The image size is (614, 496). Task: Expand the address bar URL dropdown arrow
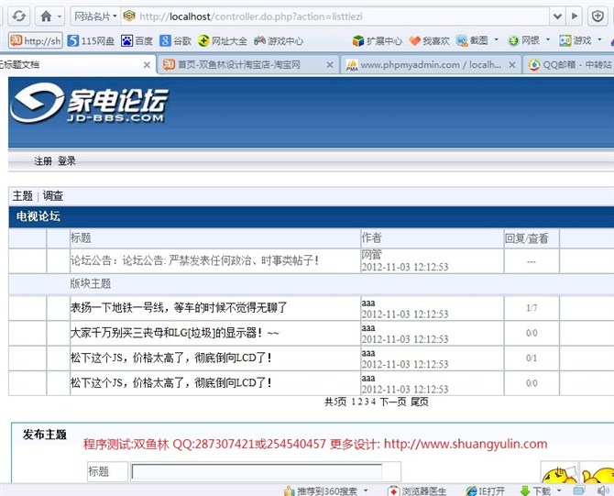pyautogui.click(x=556, y=17)
